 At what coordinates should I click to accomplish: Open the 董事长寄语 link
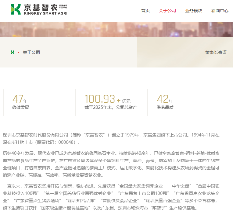coord(216,52)
